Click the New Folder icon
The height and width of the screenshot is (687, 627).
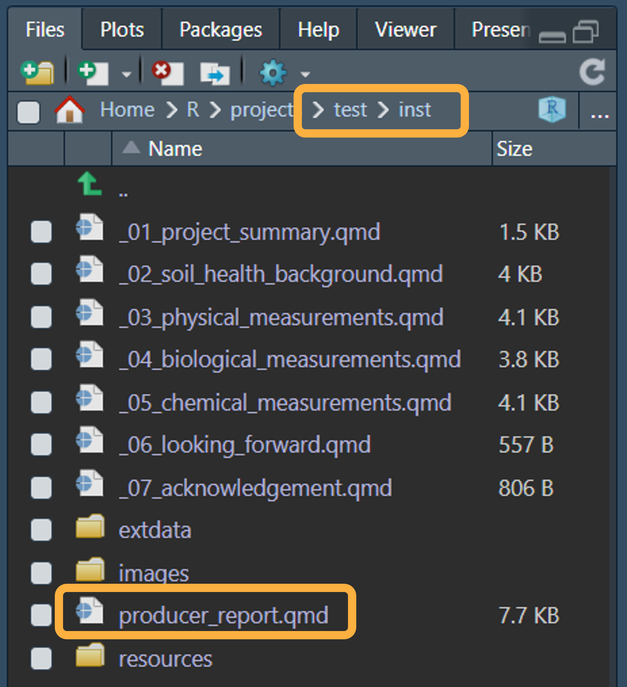38,73
